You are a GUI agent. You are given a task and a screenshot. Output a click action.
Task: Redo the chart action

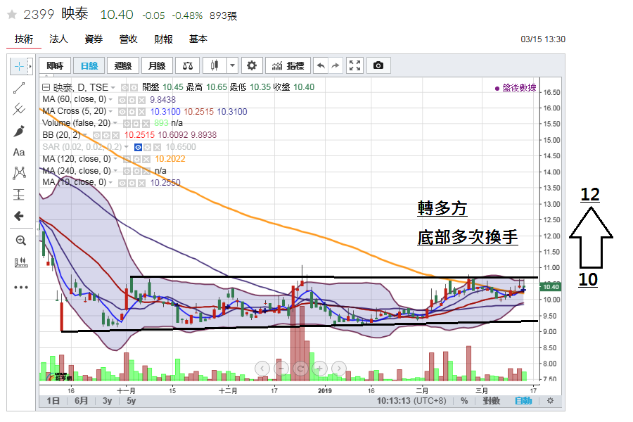click(x=335, y=65)
